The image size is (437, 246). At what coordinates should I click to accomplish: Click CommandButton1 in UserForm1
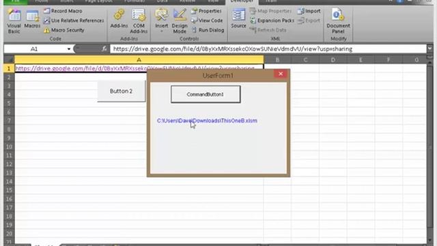pos(206,94)
